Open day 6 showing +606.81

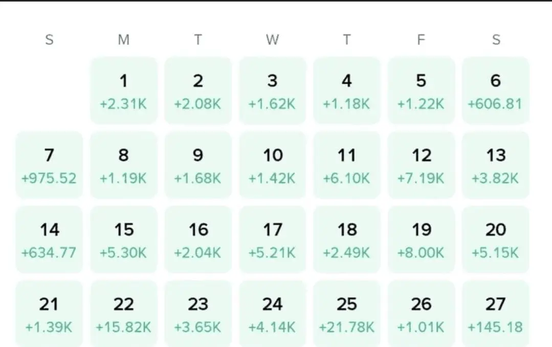pos(496,91)
